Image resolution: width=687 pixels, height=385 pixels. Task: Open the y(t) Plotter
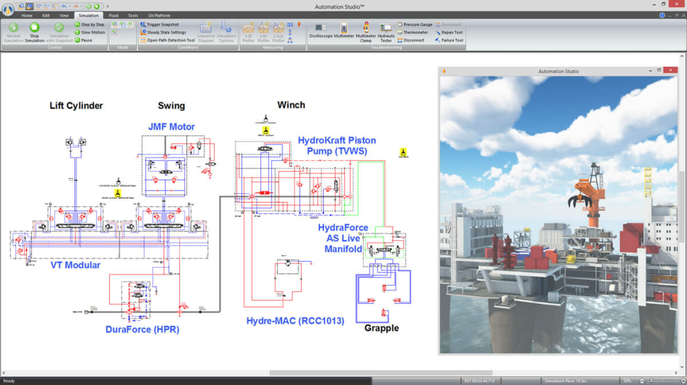click(x=248, y=33)
